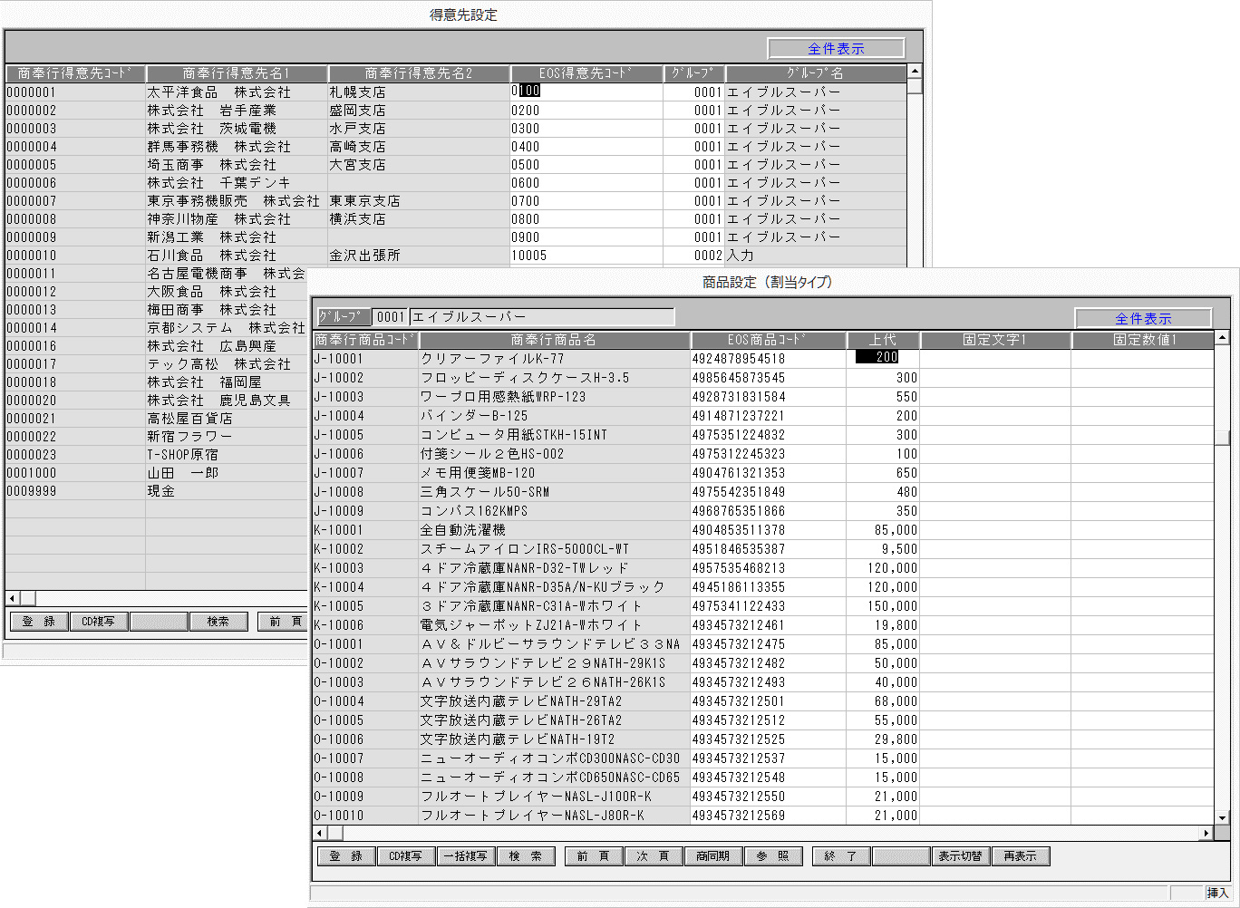Click the 商奉行得意先名1 column header

click(237, 73)
